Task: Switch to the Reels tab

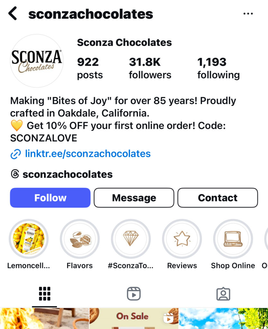Action: [134, 294]
